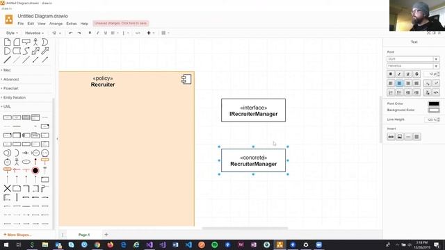Viewport: 445px width, 250px height.
Task: Click the unsaved changes save notice
Action: (x=120, y=23)
